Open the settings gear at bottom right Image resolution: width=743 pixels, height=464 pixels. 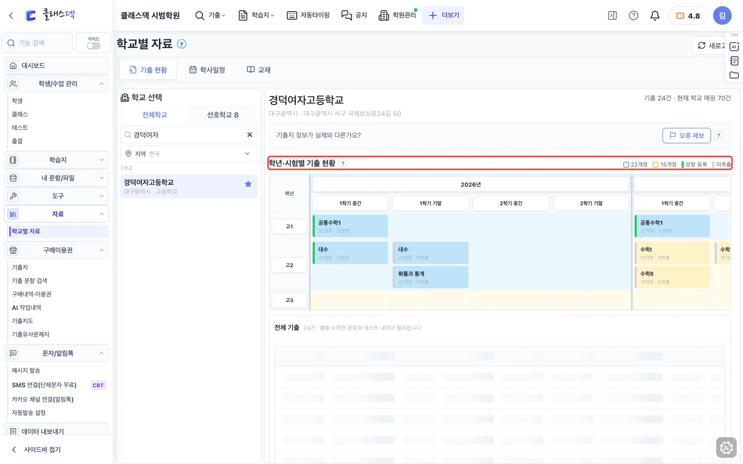pyautogui.click(x=726, y=448)
